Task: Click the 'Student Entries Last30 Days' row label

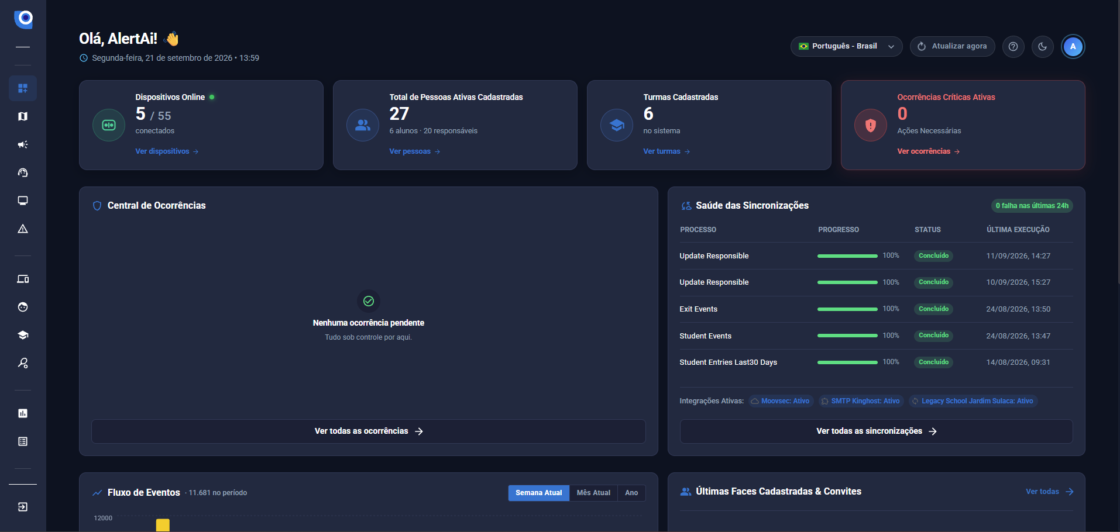Action: coord(728,362)
